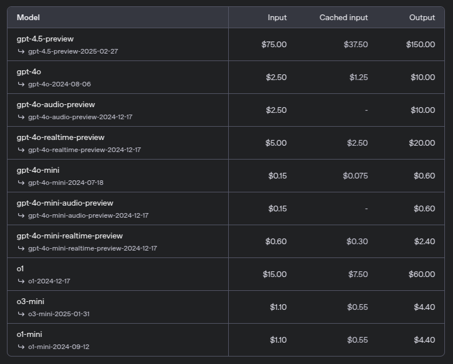Click the gpt-4o-audio-preview-2024-12-17 snapshot name
The width and height of the screenshot is (453, 364).
80,117
